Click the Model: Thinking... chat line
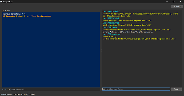Image resolution: width=184 pixels, height=96 pixels. click(110, 37)
